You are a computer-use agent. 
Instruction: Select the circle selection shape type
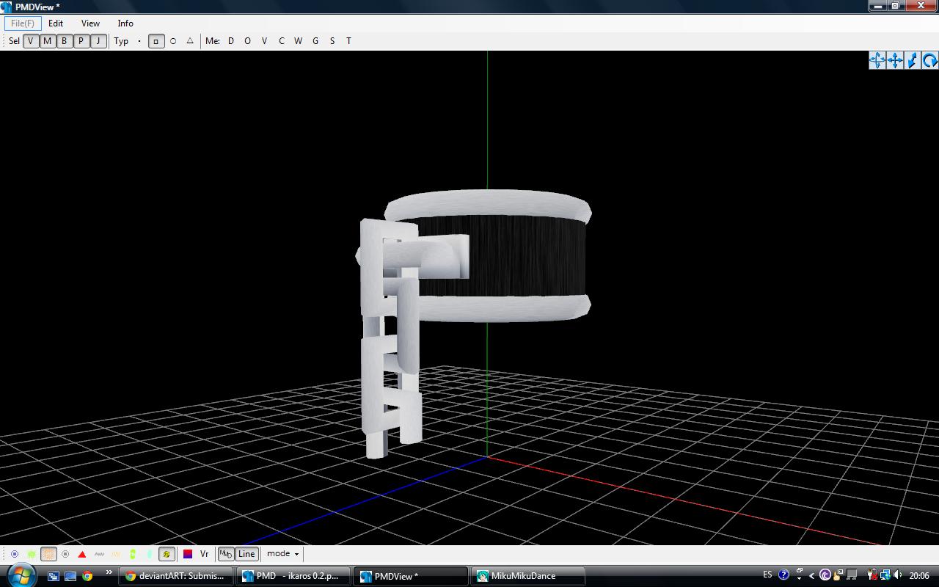coord(173,41)
